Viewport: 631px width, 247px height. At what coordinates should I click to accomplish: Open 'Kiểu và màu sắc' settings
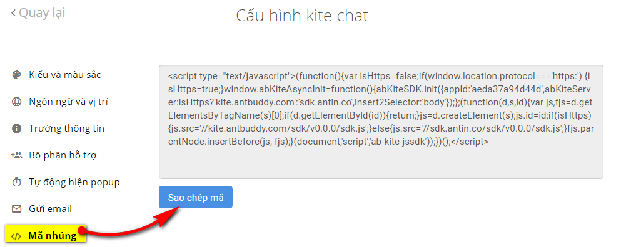(x=65, y=75)
